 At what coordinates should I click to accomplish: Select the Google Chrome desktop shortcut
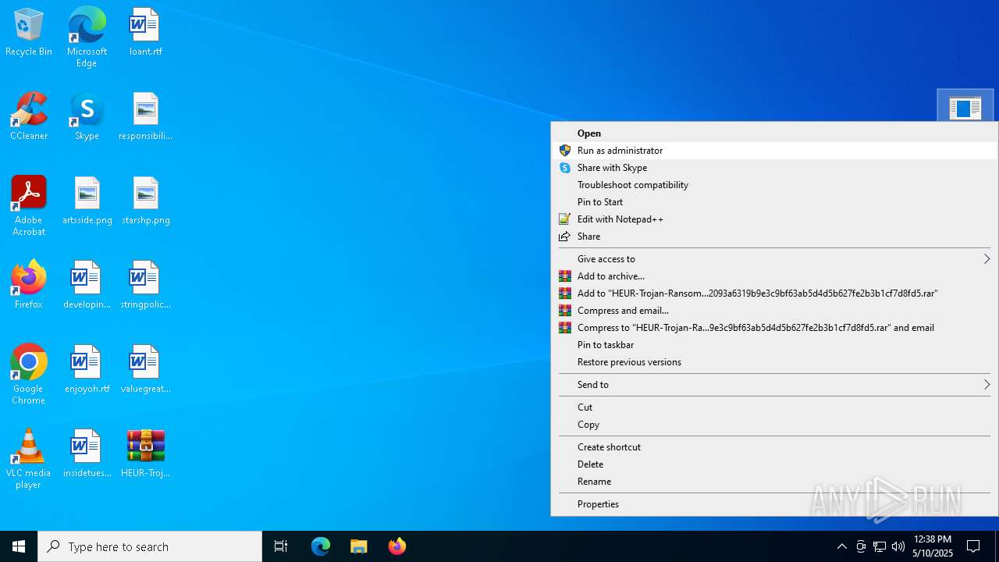[29, 374]
